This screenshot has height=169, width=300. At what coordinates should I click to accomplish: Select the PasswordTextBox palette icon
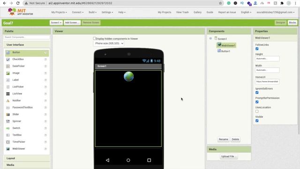coord(8,108)
